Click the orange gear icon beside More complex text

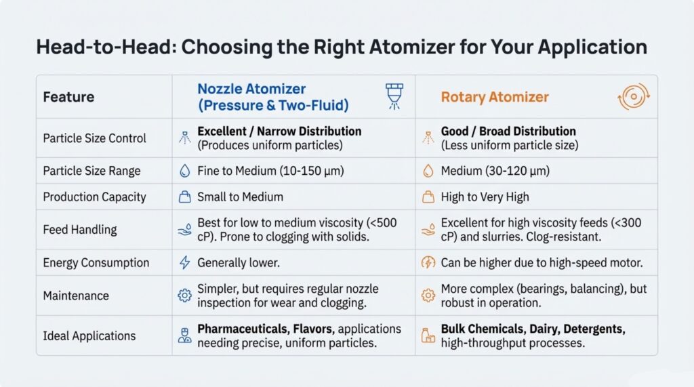pyautogui.click(x=428, y=296)
